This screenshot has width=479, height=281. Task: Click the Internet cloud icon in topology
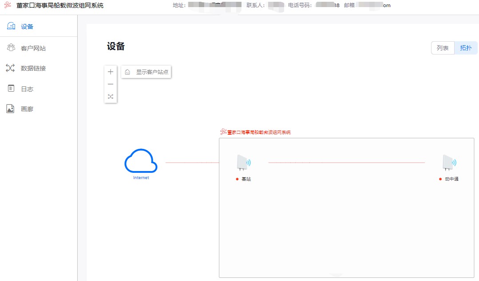pos(141,162)
